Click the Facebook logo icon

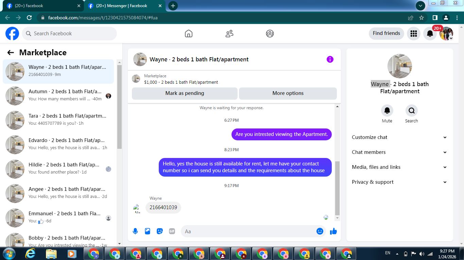point(12,34)
